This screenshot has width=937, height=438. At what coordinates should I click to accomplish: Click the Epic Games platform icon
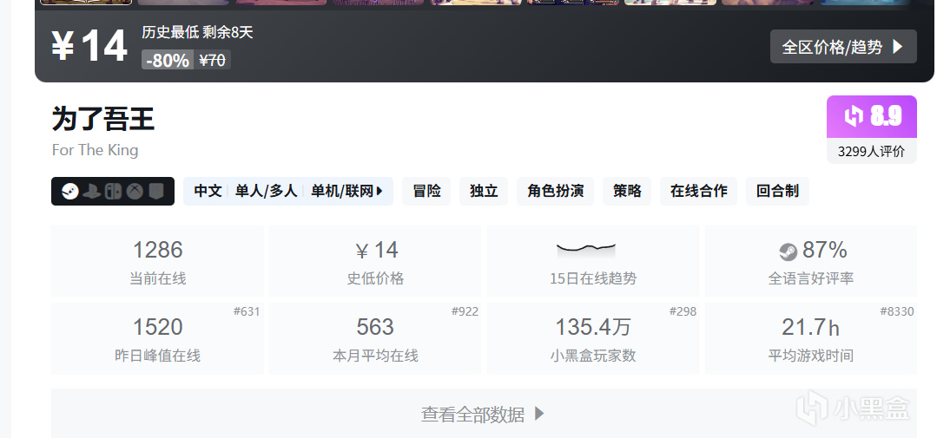pos(156,192)
